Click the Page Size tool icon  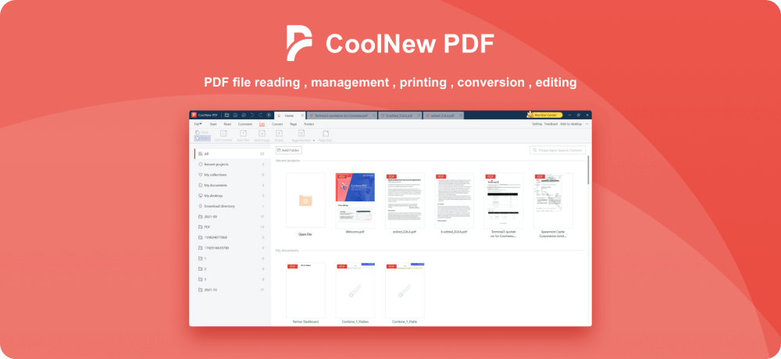(326, 133)
